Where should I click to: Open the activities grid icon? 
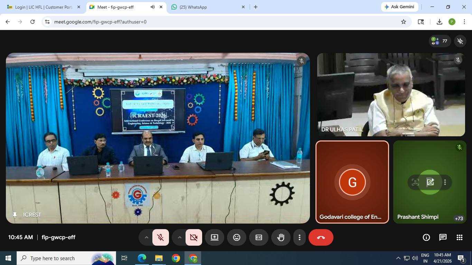click(x=459, y=237)
